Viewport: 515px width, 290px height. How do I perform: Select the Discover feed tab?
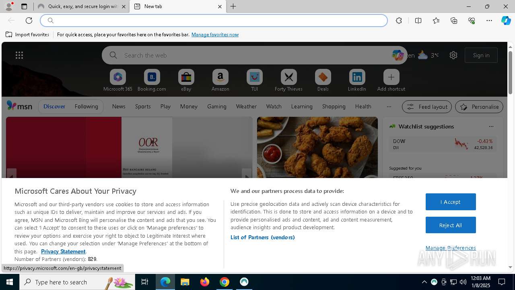[54, 106]
